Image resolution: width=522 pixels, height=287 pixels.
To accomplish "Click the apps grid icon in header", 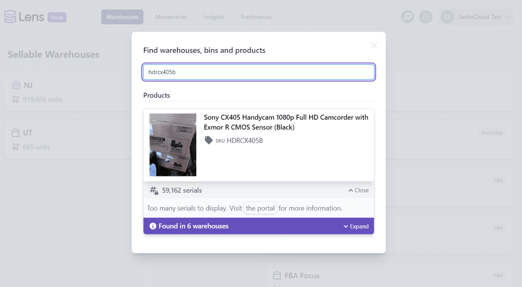I will pyautogui.click(x=426, y=17).
